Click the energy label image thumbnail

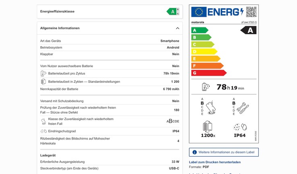pyautogui.click(x=224, y=74)
